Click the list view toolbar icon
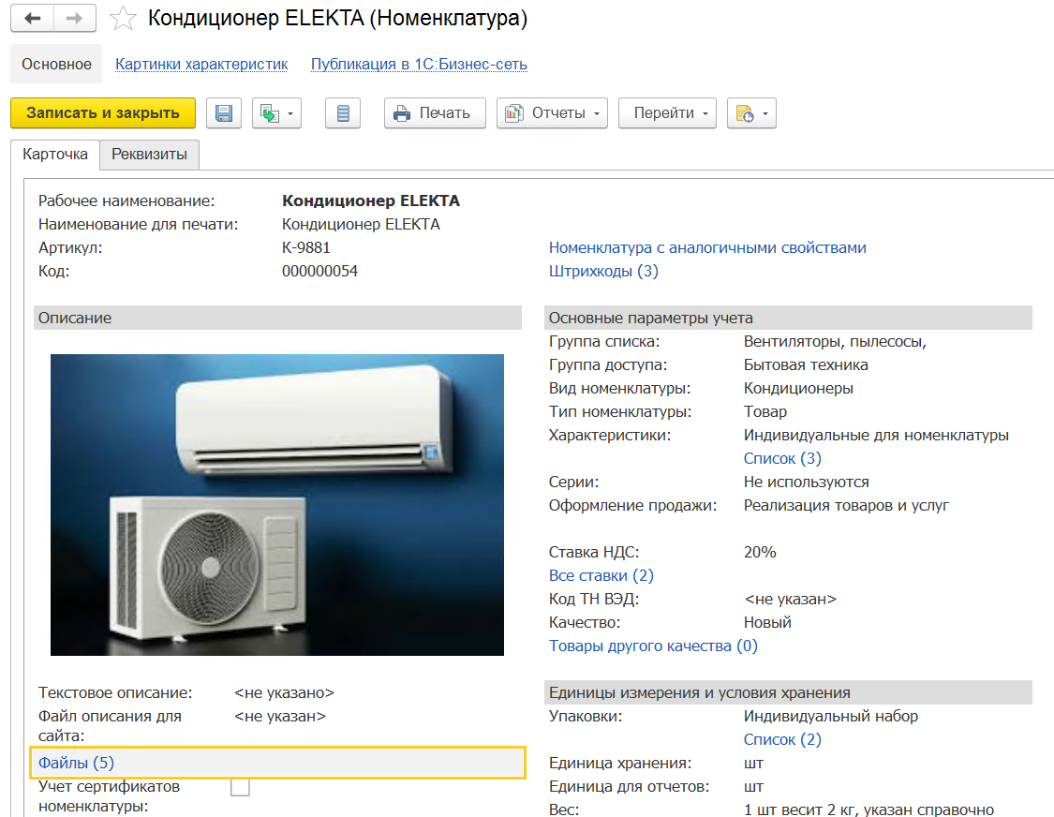 click(x=343, y=113)
